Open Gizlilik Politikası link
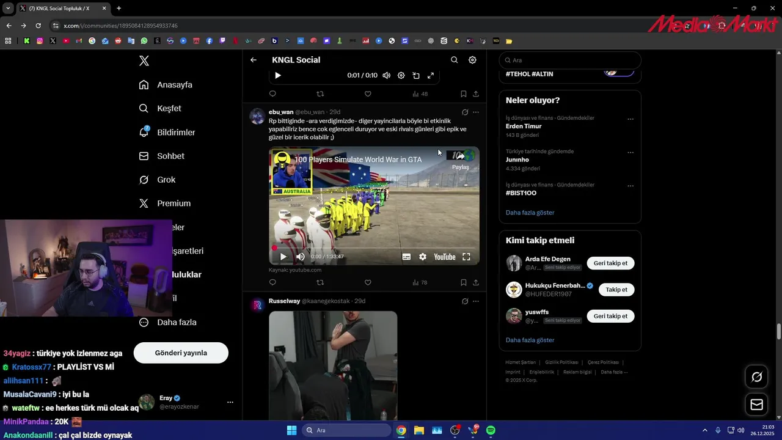 point(561,362)
